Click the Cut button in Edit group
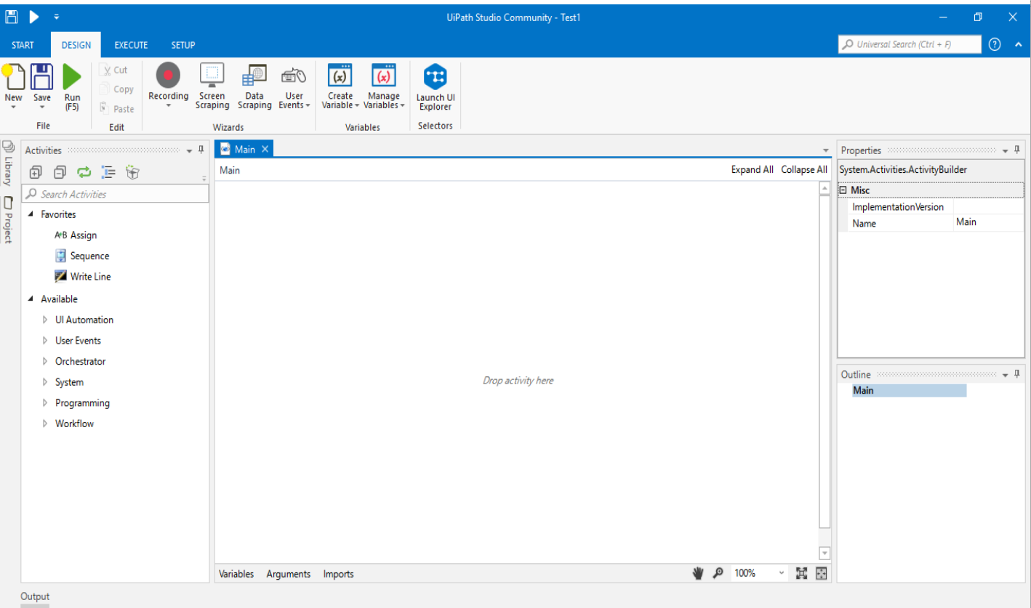This screenshot has width=1031, height=608. pos(113,70)
